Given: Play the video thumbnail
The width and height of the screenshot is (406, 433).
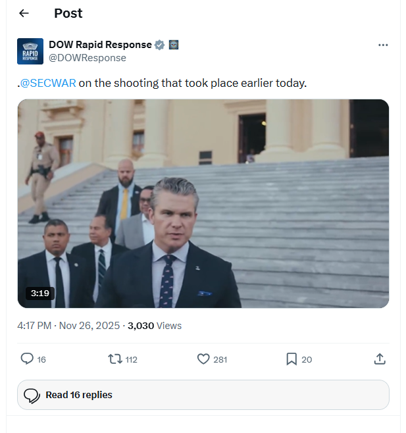Looking at the screenshot, I should tap(203, 203).
